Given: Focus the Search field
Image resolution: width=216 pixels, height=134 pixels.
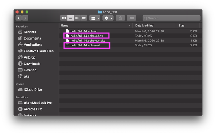Looking at the screenshot, I should (x=171, y=18).
